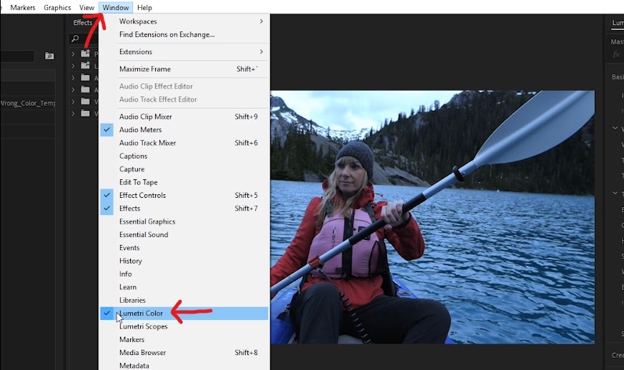This screenshot has width=624, height=370.
Task: Open Lumetri Scopes panel
Action: tap(184, 326)
